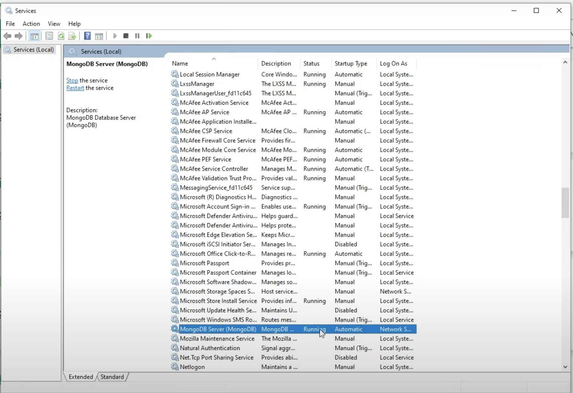Select the Microsoft Software Shadow... row
This screenshot has width=573, height=393.
click(293, 282)
